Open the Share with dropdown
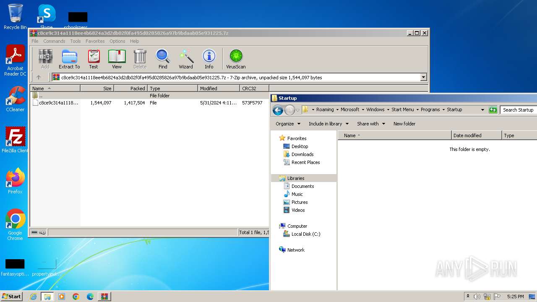This screenshot has width=537, height=302. pos(371,124)
